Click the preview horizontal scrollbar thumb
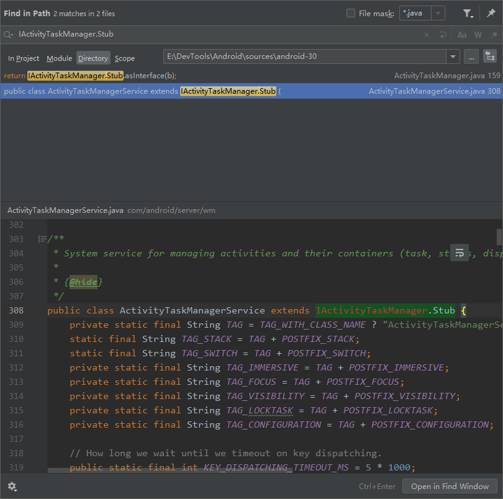Image resolution: width=503 pixels, height=499 pixels. pyautogui.click(x=170, y=470)
